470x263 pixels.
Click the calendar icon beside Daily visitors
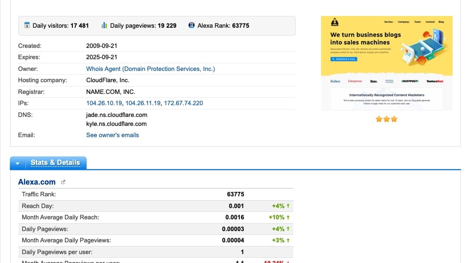tap(27, 25)
